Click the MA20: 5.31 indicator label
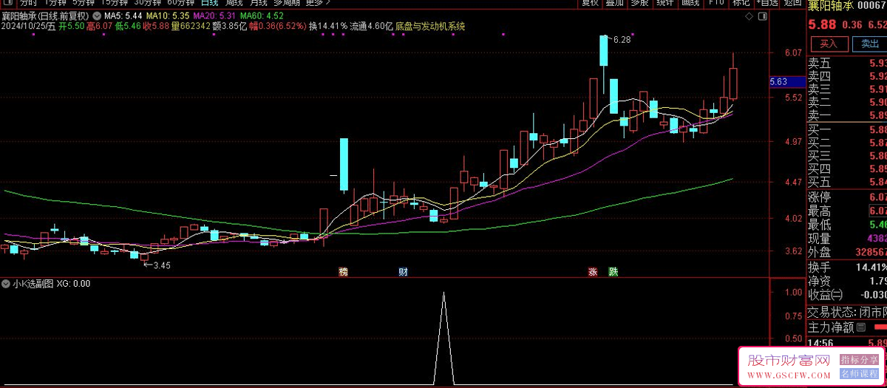Viewport: 887px width, 388px height. [214, 16]
